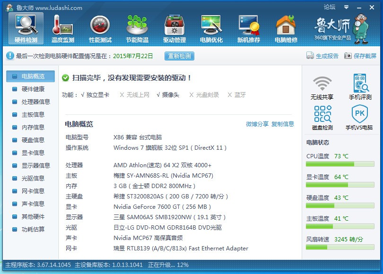This screenshot has height=274, width=383.
Task: Click the 独立显卡 feature indicator
Action: point(95,94)
